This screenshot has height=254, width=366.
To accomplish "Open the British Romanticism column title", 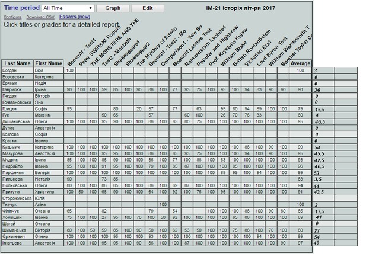I will [252, 48].
